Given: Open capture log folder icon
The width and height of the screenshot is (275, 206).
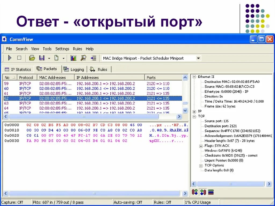Looking at the screenshot, I should click(32, 58).
